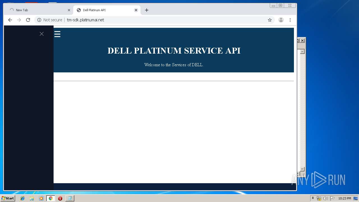Close the Chrome window

coord(290,5)
